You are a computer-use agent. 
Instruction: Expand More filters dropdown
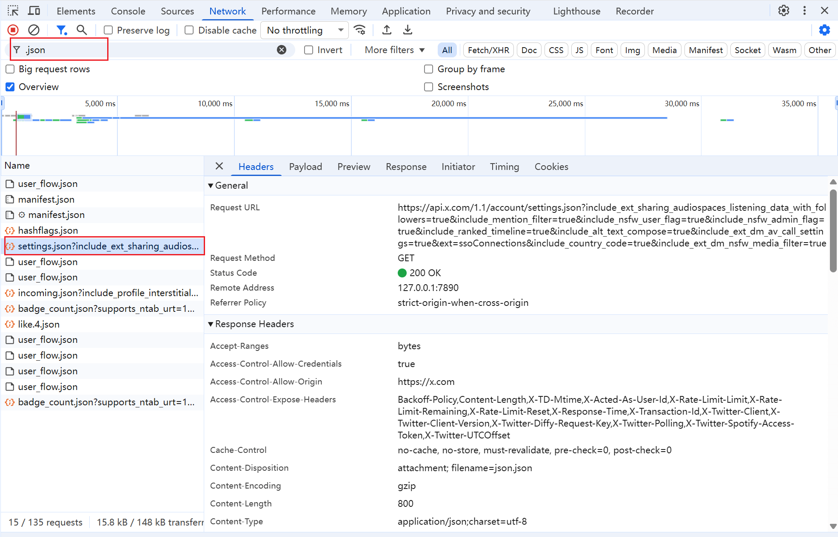[394, 50]
